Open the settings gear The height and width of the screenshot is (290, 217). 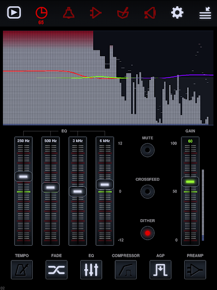[177, 12]
